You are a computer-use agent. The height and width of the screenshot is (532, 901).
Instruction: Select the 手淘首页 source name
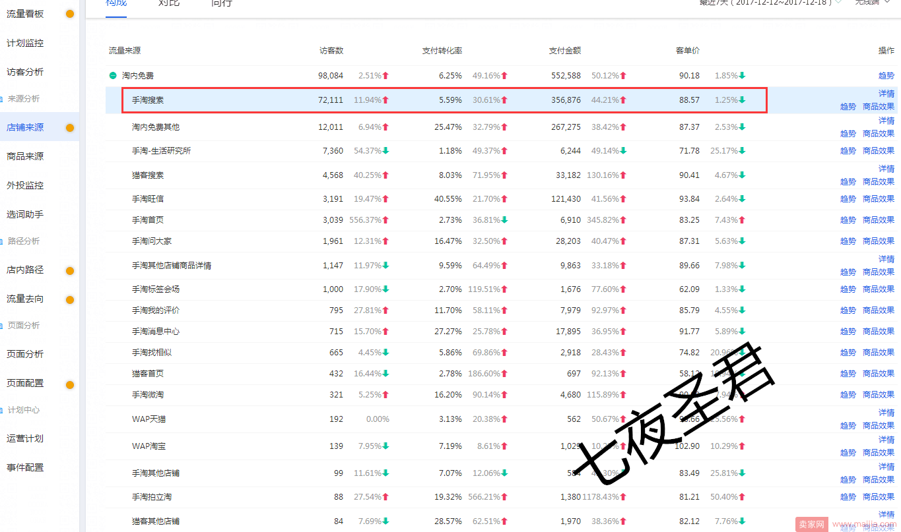148,220
